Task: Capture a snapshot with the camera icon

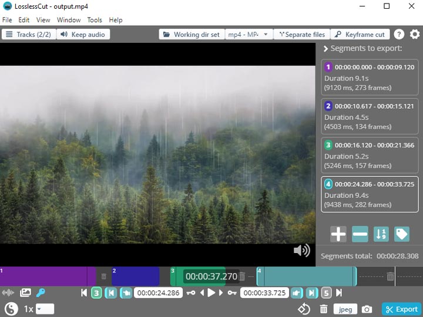Action: point(367,309)
